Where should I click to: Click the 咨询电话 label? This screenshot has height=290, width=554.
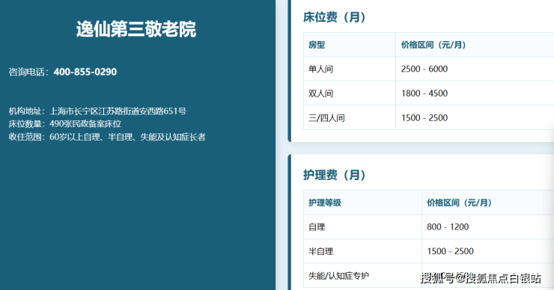click(x=28, y=72)
